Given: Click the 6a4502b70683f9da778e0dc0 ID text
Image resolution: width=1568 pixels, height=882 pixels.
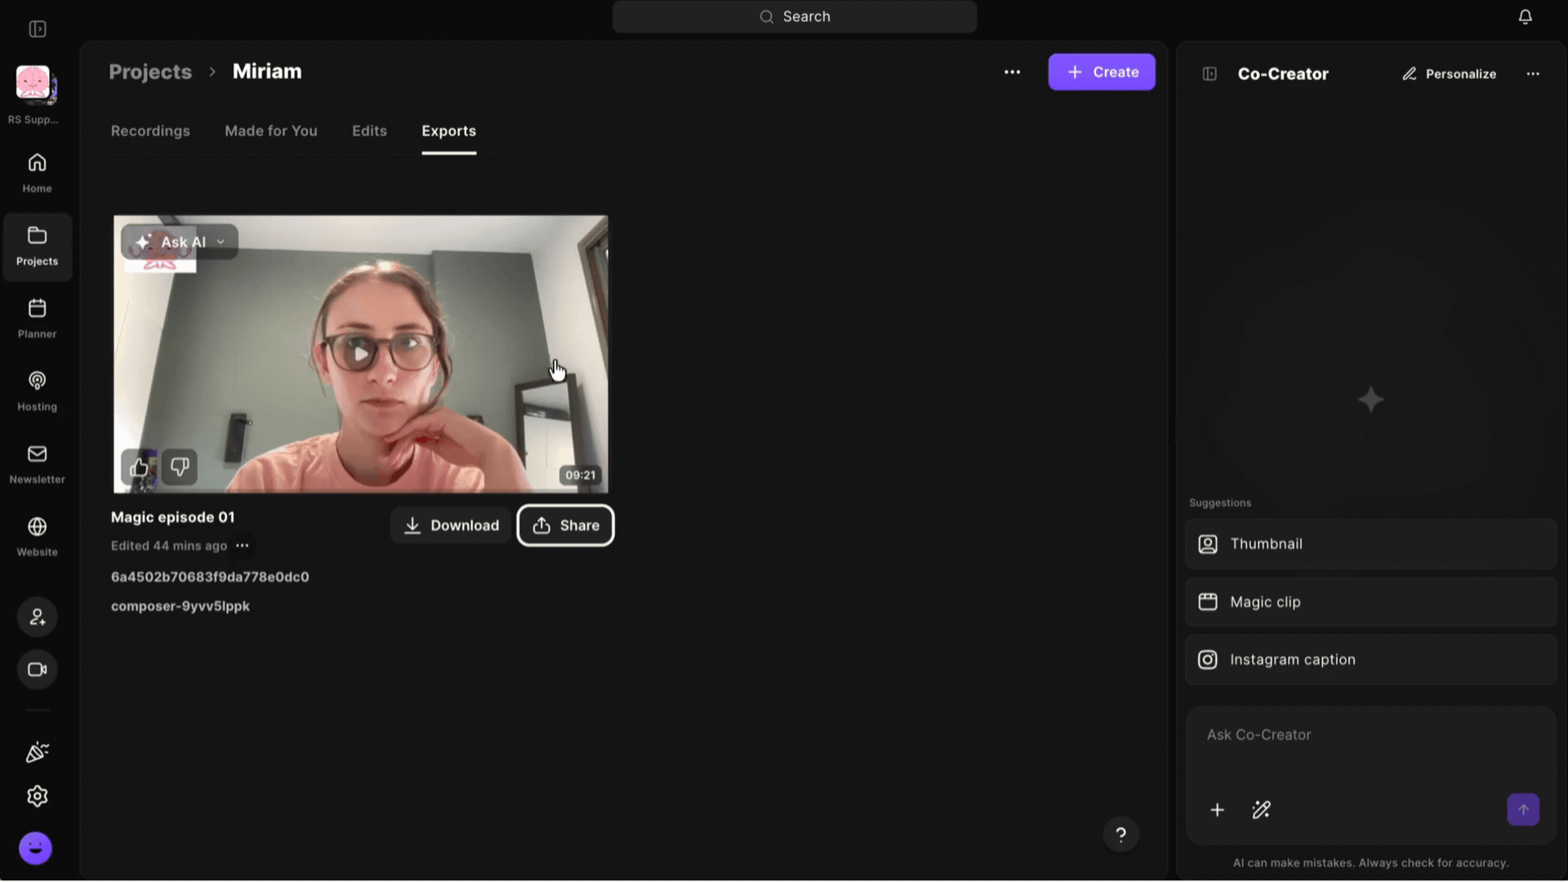Looking at the screenshot, I should click(x=210, y=577).
